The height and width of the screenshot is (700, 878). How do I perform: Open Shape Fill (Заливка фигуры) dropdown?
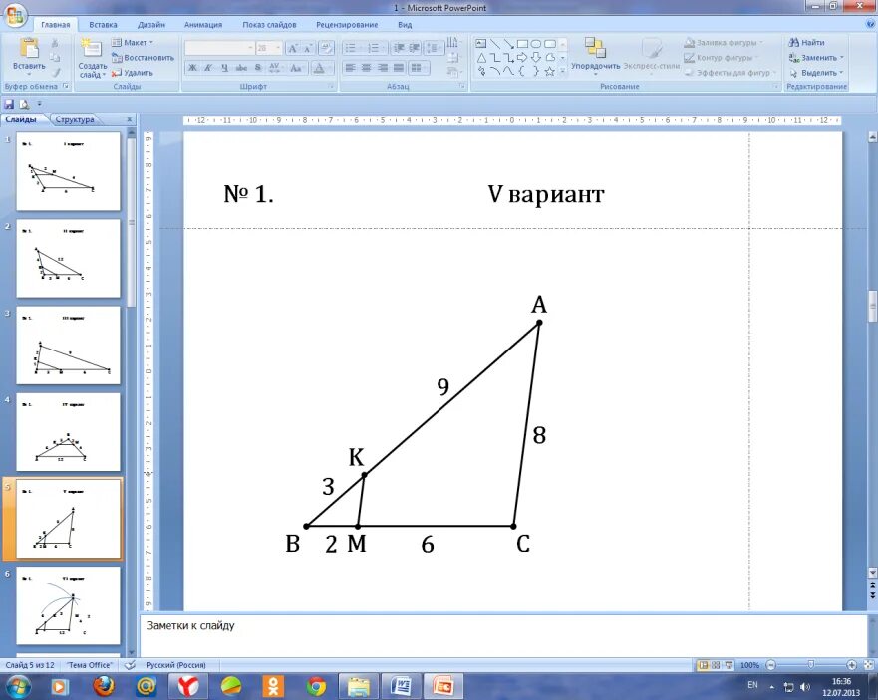click(x=724, y=43)
